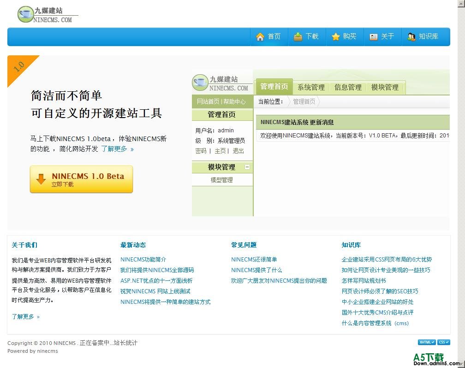
Task: Collapse the 模块管理 panel with minus button
Action: pyautogui.click(x=247, y=167)
